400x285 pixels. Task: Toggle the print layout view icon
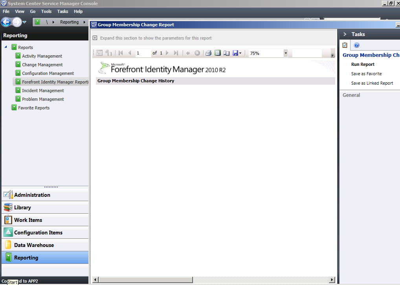(218, 53)
